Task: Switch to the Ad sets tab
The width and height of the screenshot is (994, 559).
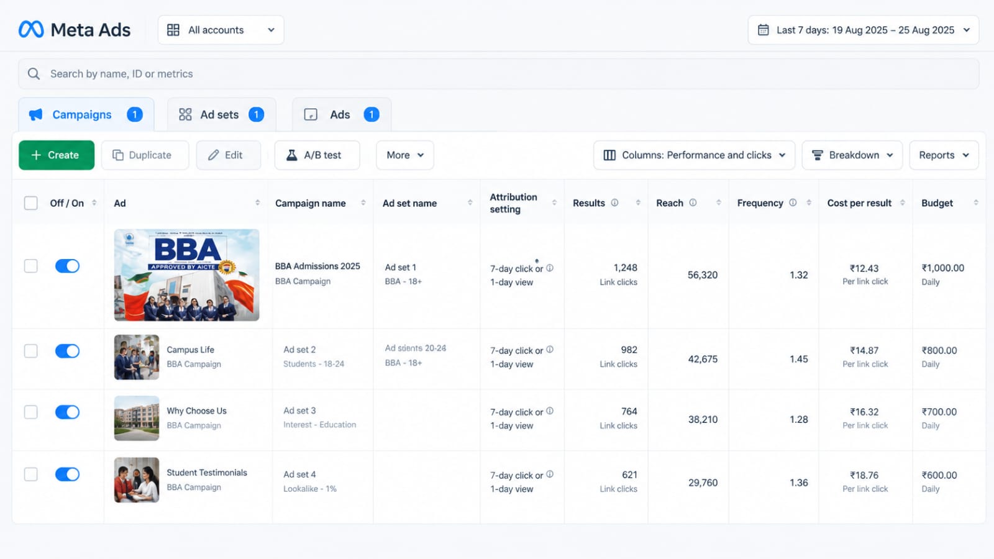Action: [x=221, y=114]
